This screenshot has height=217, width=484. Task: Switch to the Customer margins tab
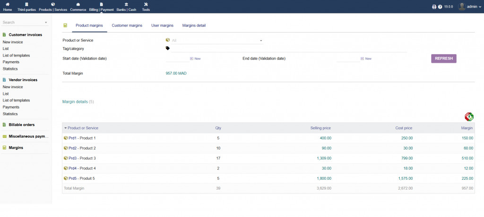tap(127, 25)
